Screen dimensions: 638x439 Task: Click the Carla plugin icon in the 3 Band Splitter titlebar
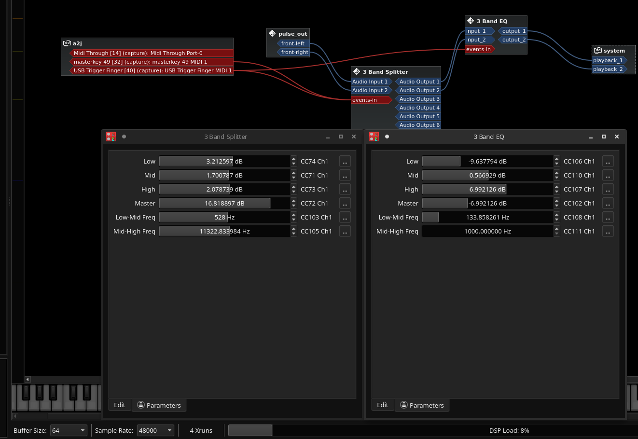click(111, 137)
